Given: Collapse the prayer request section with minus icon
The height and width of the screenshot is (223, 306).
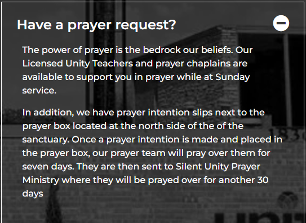Looking at the screenshot, I should click(281, 23).
